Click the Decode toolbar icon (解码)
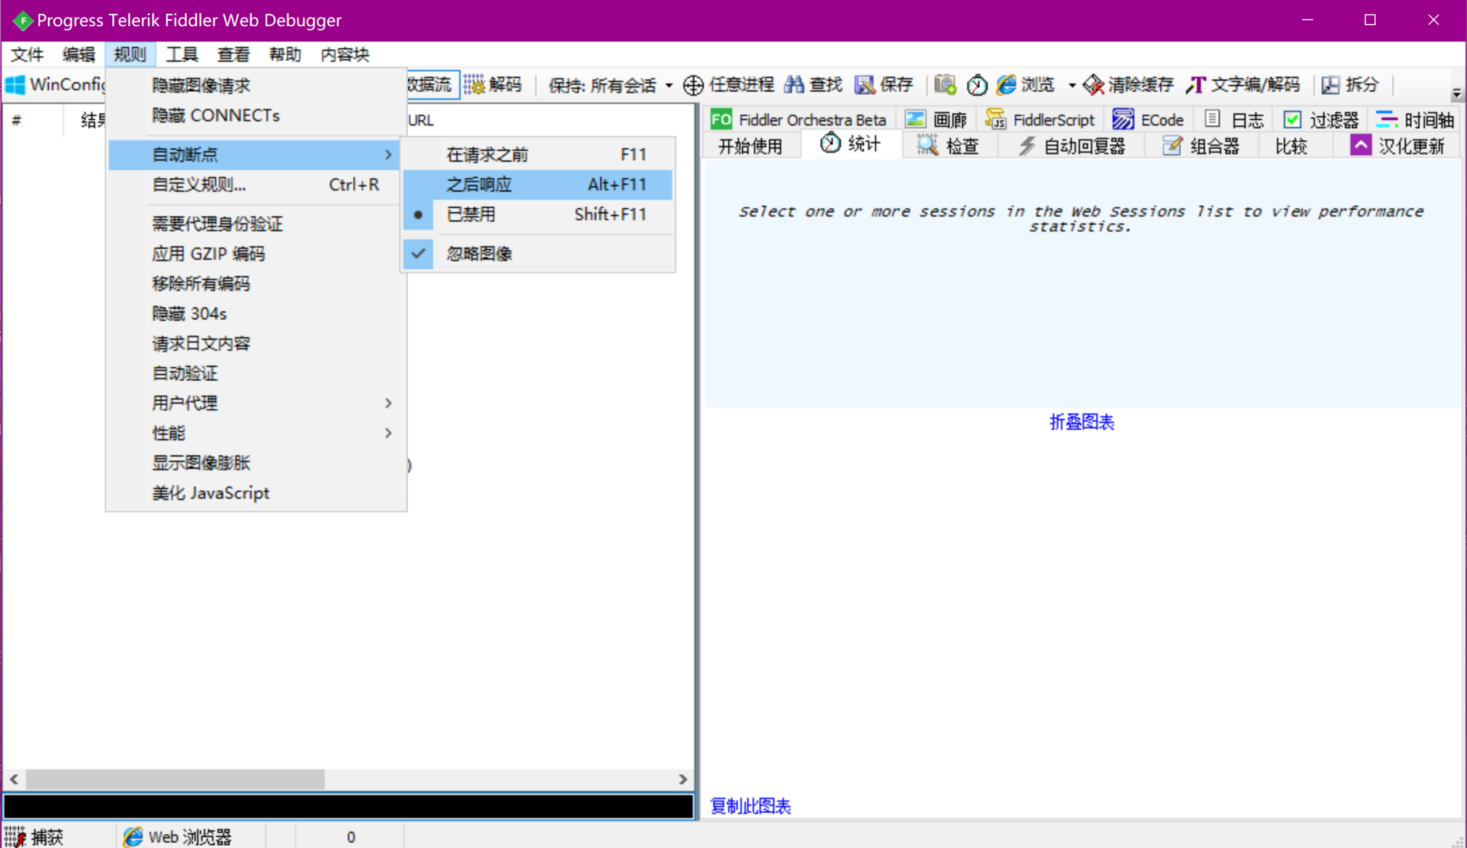This screenshot has width=1467, height=848. coord(474,85)
